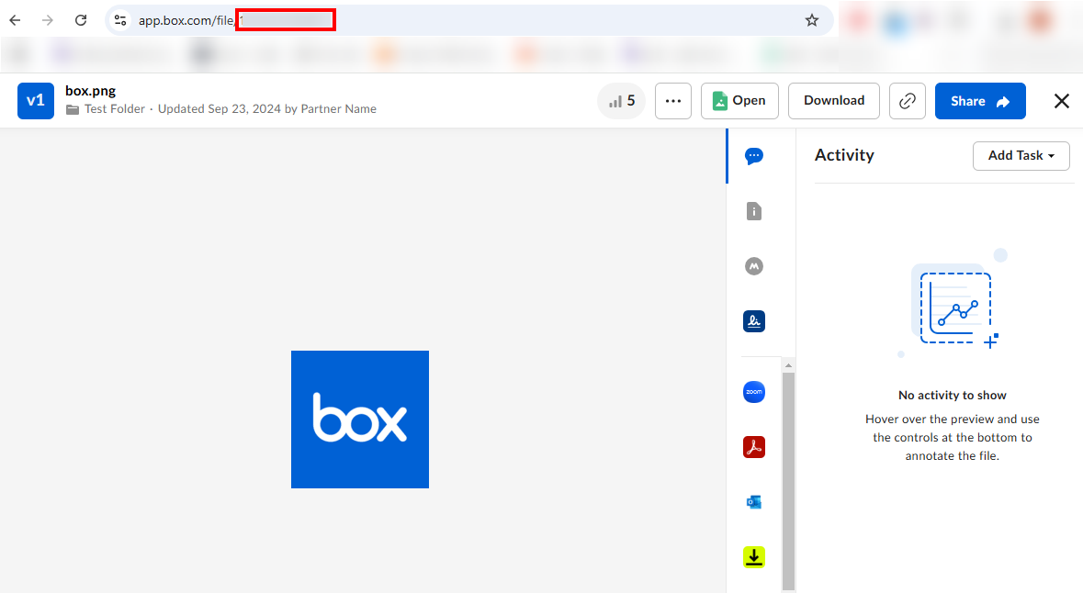This screenshot has width=1083, height=593.
Task: Open the Add Task dropdown
Action: pos(1021,156)
